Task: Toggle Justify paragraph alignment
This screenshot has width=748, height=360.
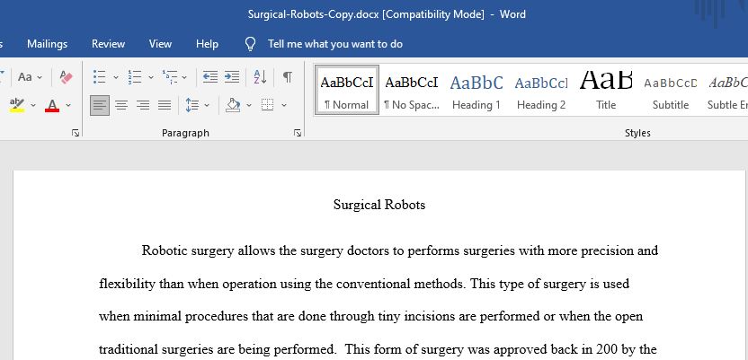Action: click(165, 105)
